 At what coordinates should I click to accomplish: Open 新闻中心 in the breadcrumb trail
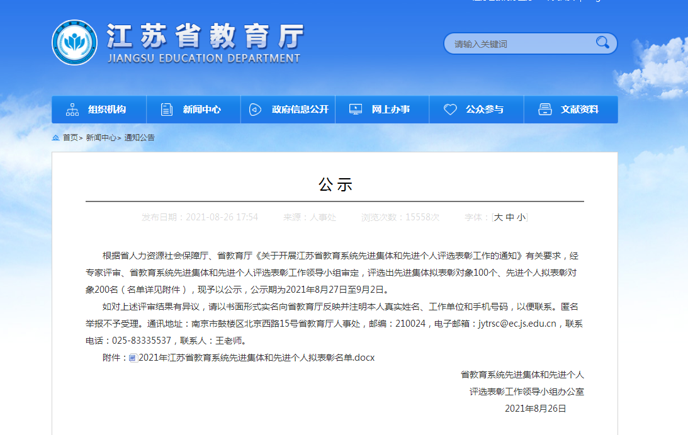tap(101, 137)
